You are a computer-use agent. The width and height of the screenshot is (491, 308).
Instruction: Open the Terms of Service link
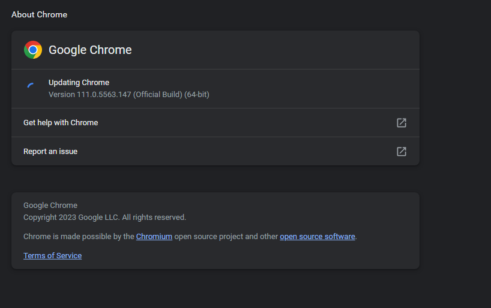click(x=52, y=256)
